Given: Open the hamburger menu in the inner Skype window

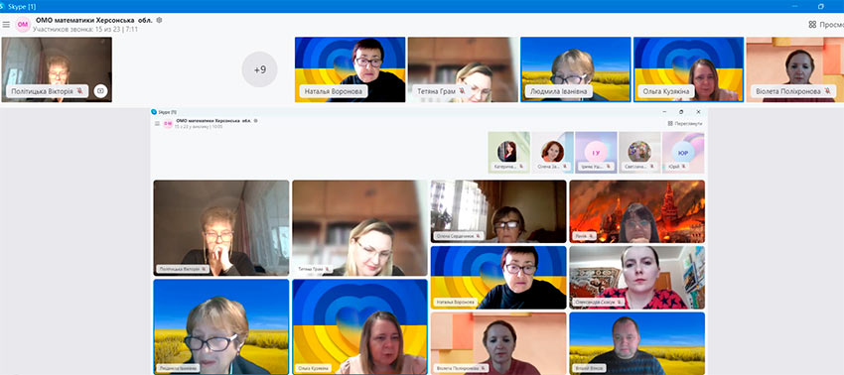Looking at the screenshot, I should (x=157, y=123).
